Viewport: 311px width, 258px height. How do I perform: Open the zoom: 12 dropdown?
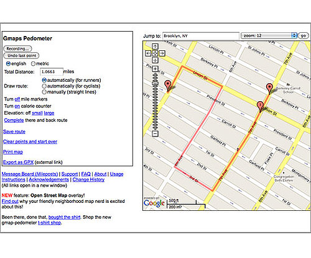[x=269, y=35]
